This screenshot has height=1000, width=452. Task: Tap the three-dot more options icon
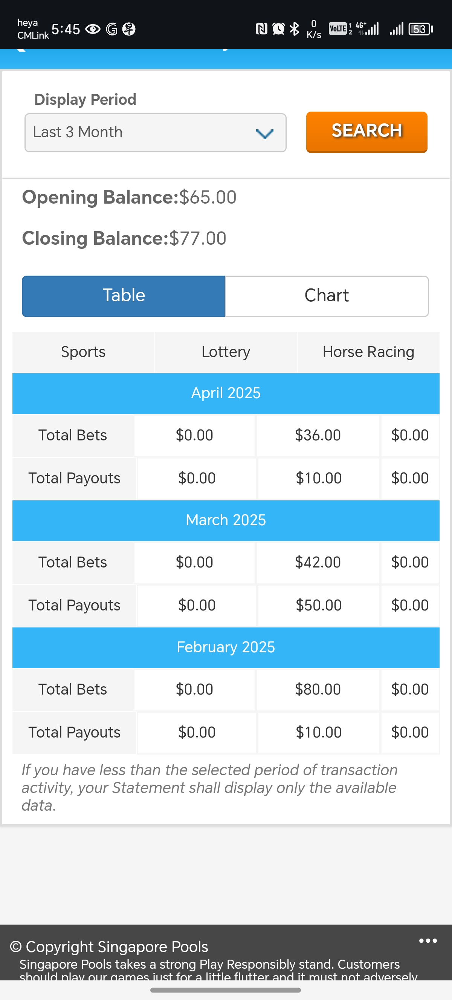428,940
